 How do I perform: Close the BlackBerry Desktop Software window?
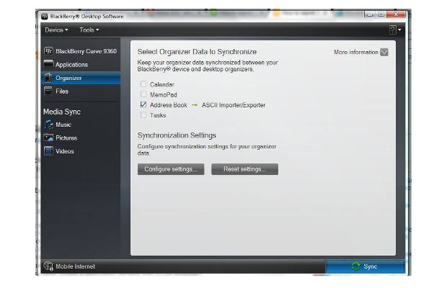point(396,14)
